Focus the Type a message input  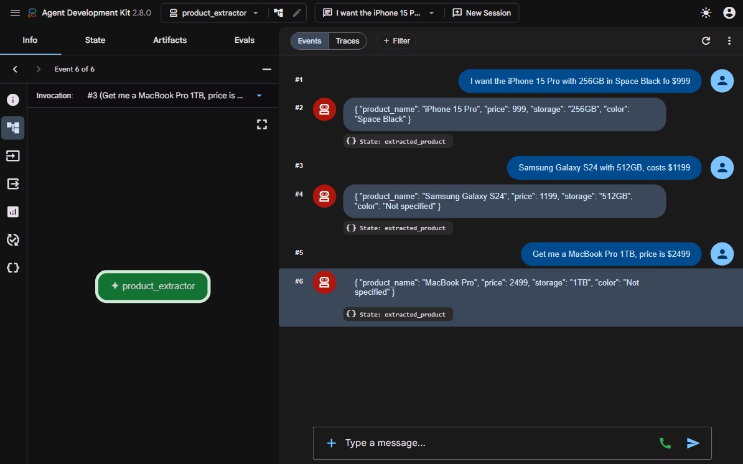tap(498, 443)
